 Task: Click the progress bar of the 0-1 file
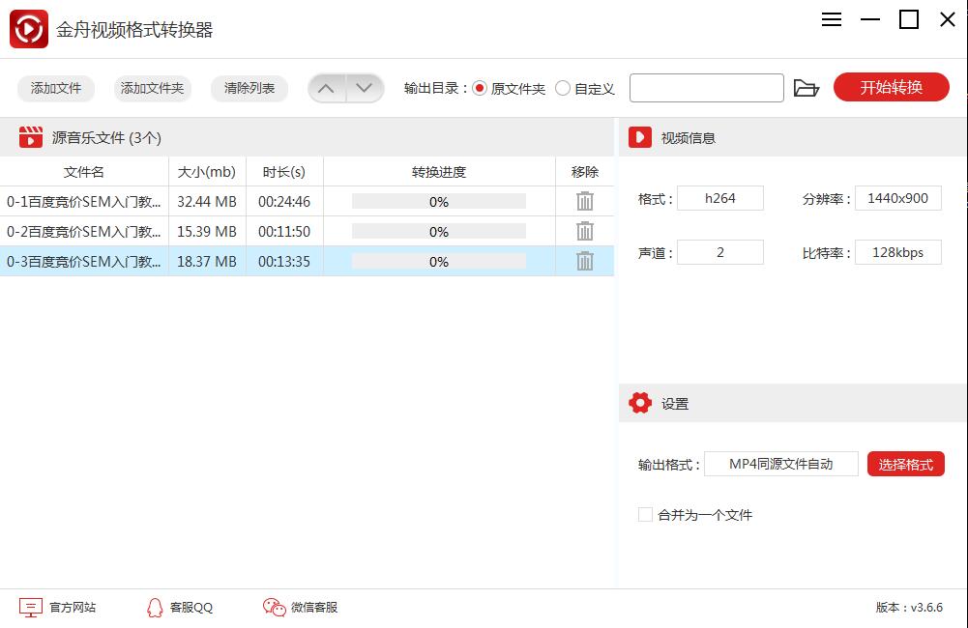tap(439, 202)
